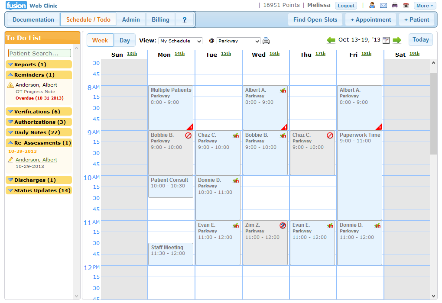
Task: Advance to next week with green right arrow
Action: pos(397,40)
